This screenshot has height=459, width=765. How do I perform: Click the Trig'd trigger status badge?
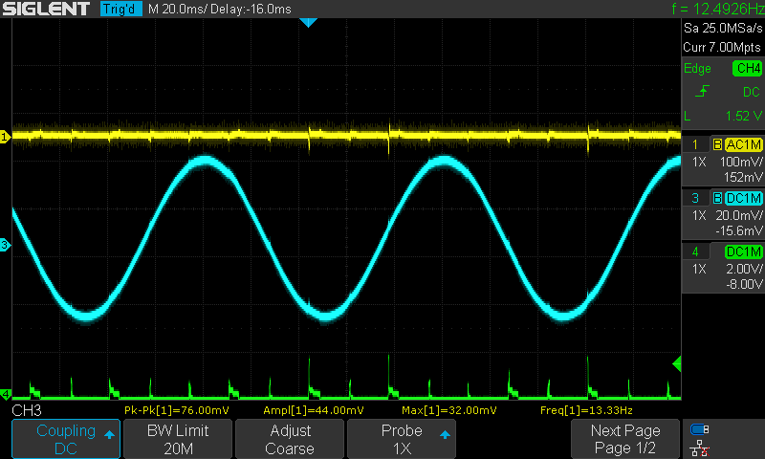[x=121, y=9]
